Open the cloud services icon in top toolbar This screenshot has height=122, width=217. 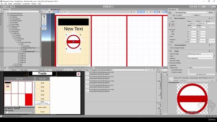[x=9, y=6]
